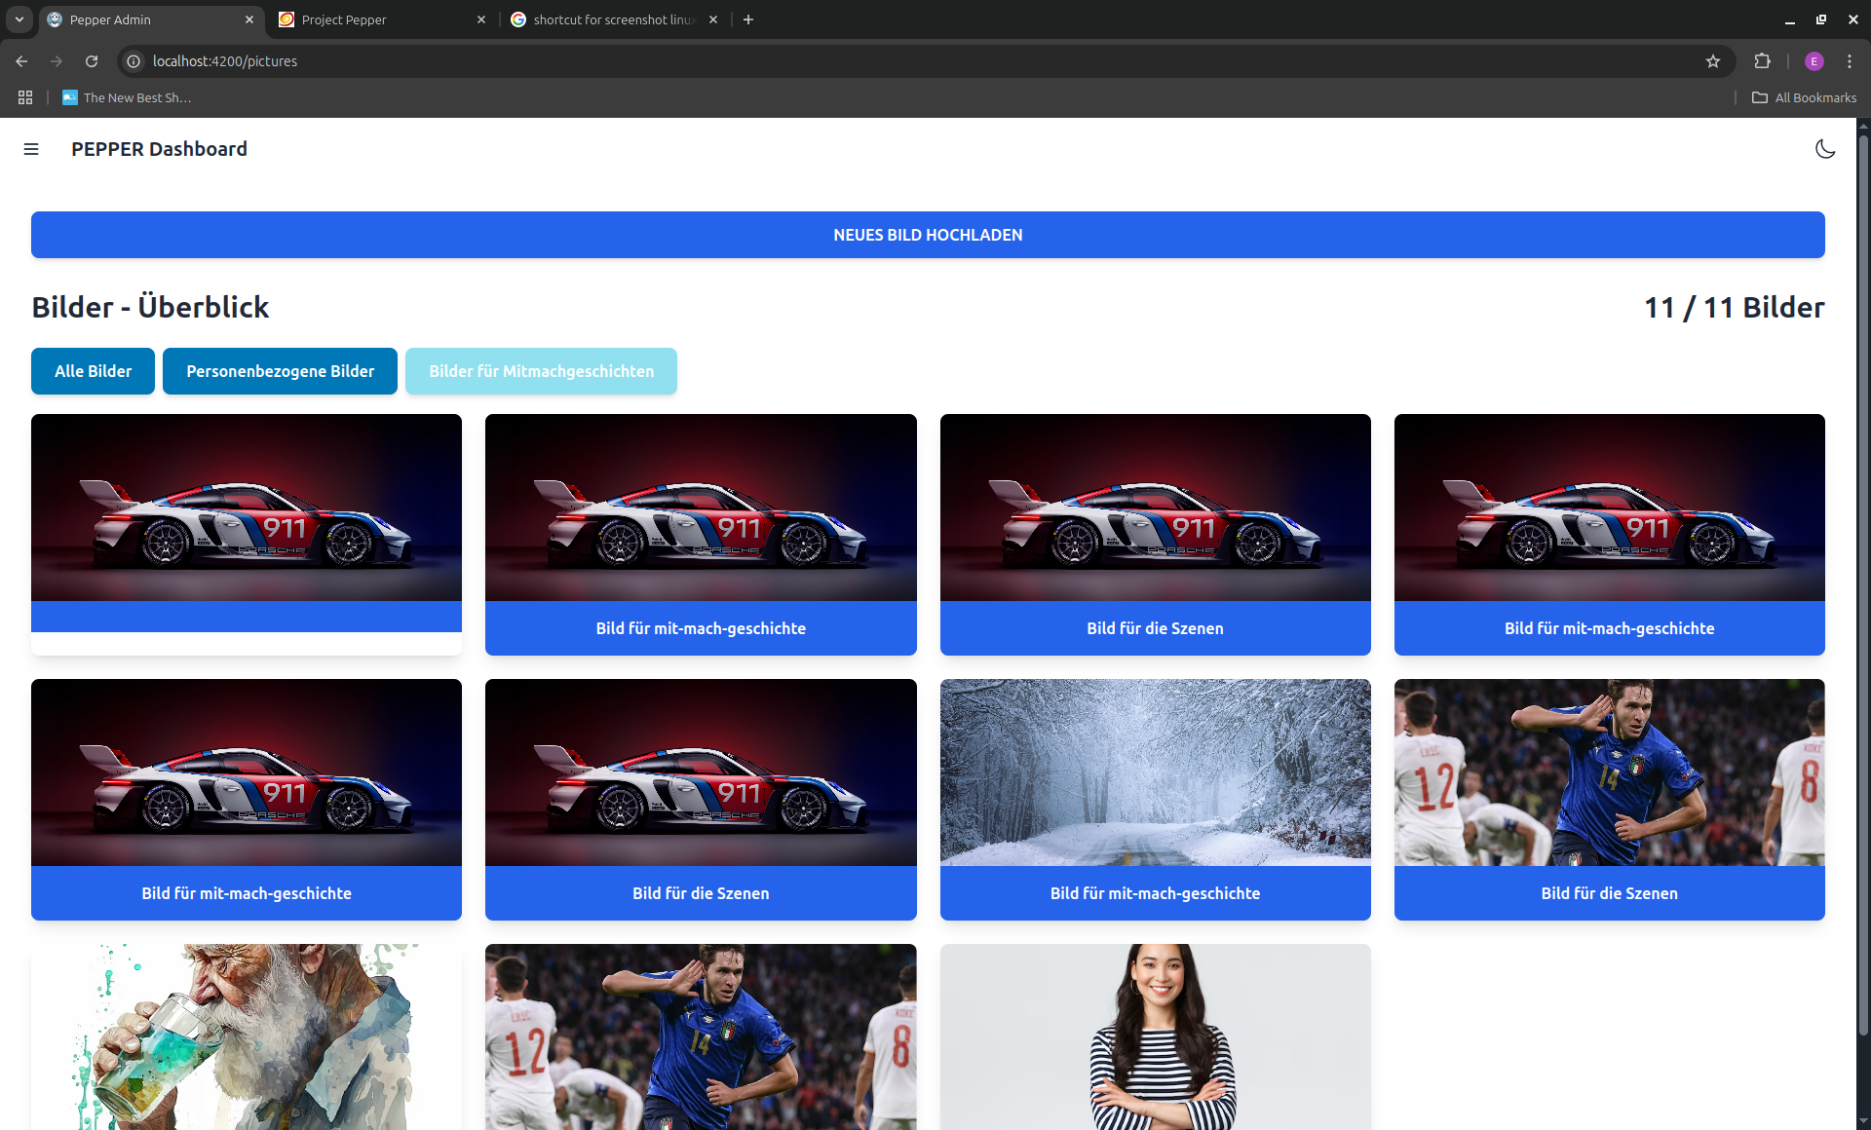Open second Porsche image in top row
The height and width of the screenshot is (1130, 1871).
[701, 508]
